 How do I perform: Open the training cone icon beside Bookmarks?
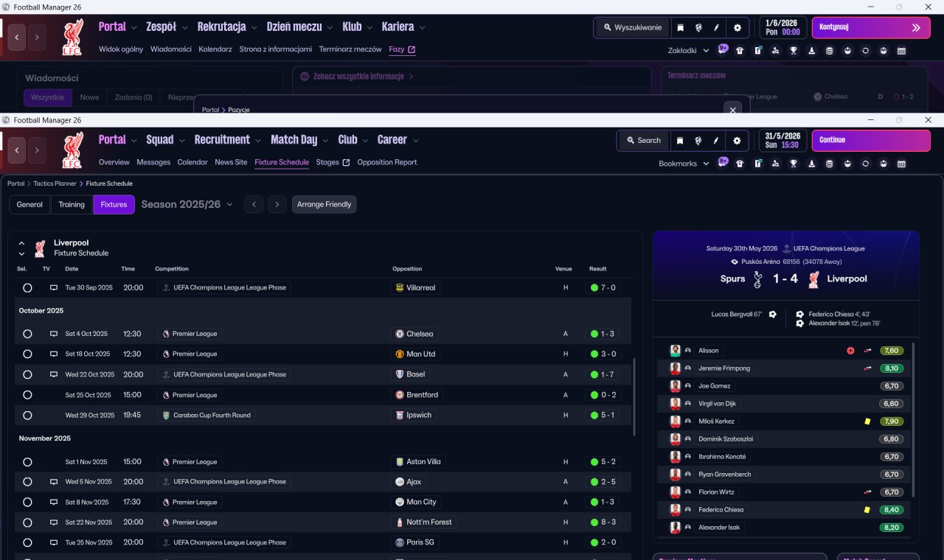click(811, 164)
